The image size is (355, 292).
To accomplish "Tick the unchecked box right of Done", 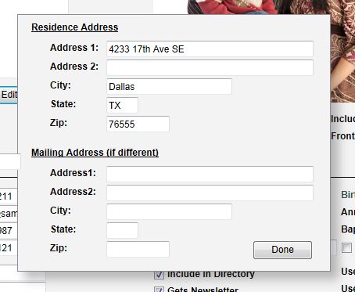I will (346, 247).
